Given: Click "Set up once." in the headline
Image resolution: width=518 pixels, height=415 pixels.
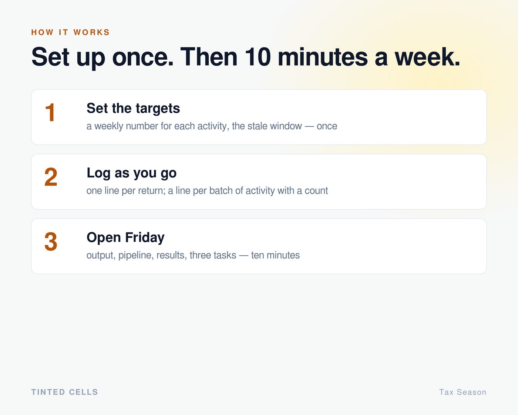Looking at the screenshot, I should [x=102, y=57].
